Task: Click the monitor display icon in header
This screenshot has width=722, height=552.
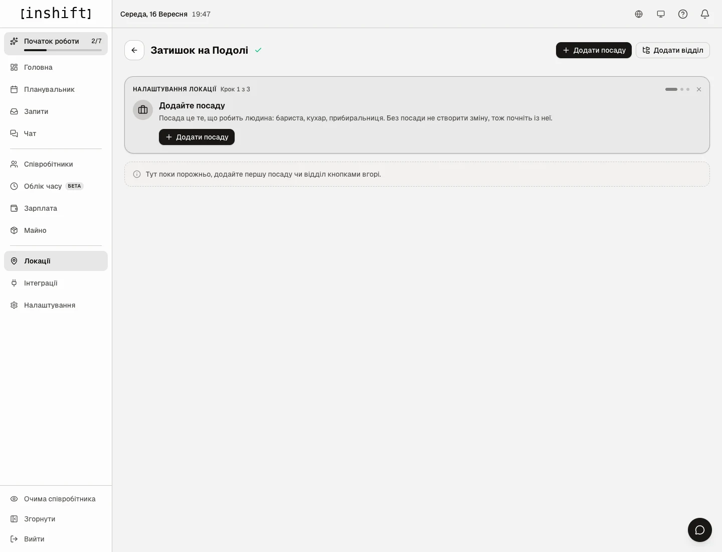Action: click(661, 14)
